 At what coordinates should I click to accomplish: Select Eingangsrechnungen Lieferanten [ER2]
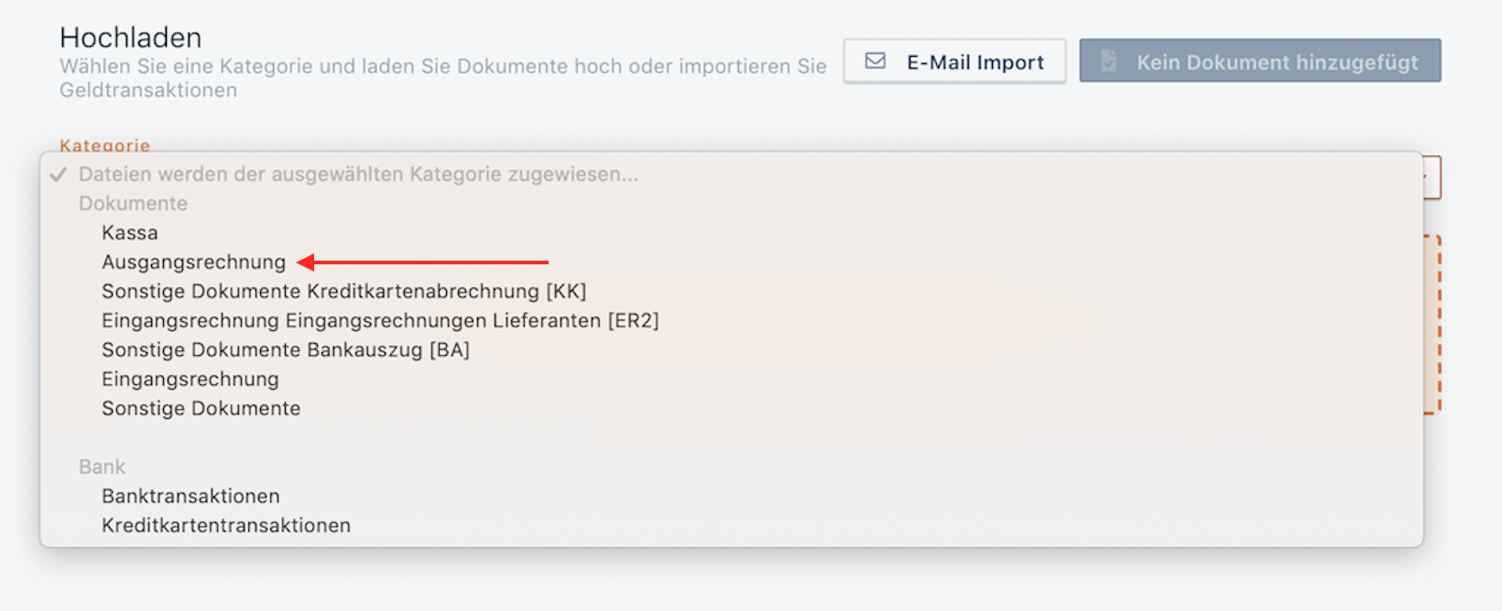(380, 320)
